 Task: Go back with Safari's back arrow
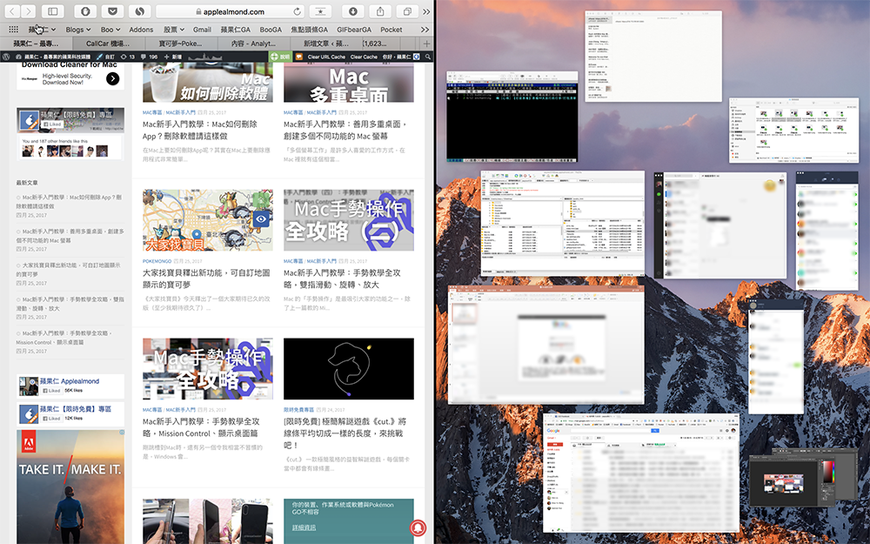pyautogui.click(x=12, y=11)
